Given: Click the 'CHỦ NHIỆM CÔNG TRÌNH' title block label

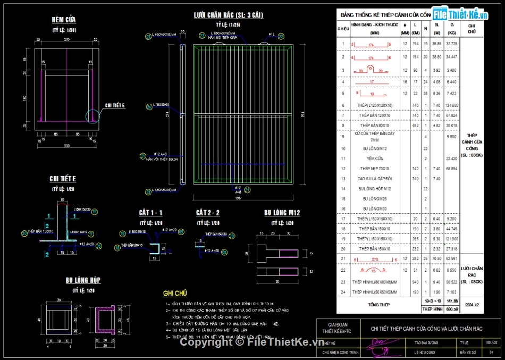Looking at the screenshot, I should point(340,353).
